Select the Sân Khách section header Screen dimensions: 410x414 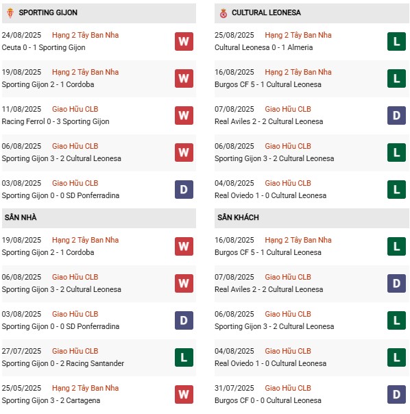[312, 218]
